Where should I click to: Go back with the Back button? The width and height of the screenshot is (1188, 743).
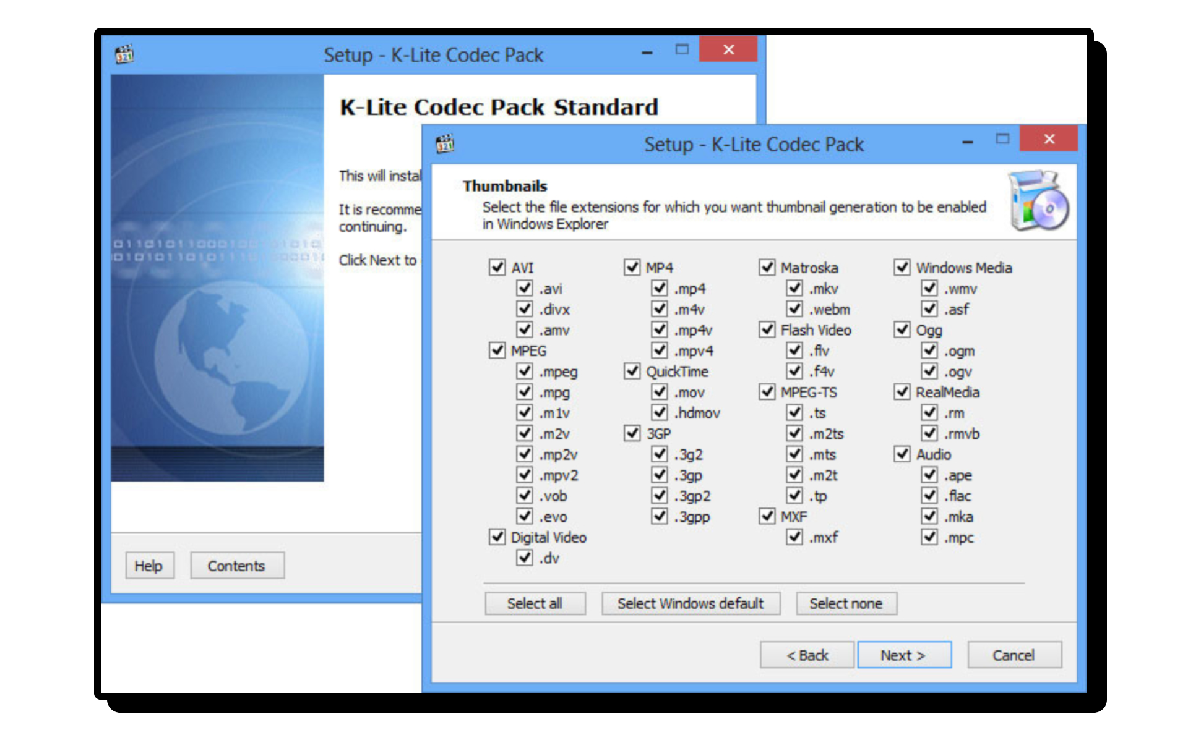(807, 655)
